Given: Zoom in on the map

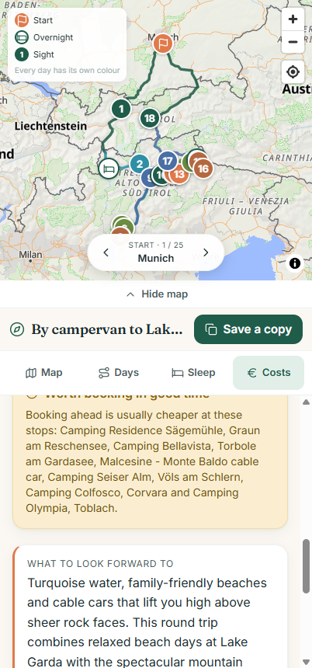Looking at the screenshot, I should tap(293, 19).
